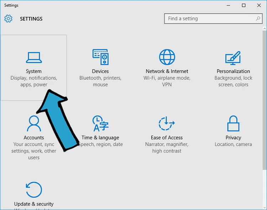This screenshot has width=267, height=210.
Task: Click the Network & Internet label
Action: pos(167,71)
